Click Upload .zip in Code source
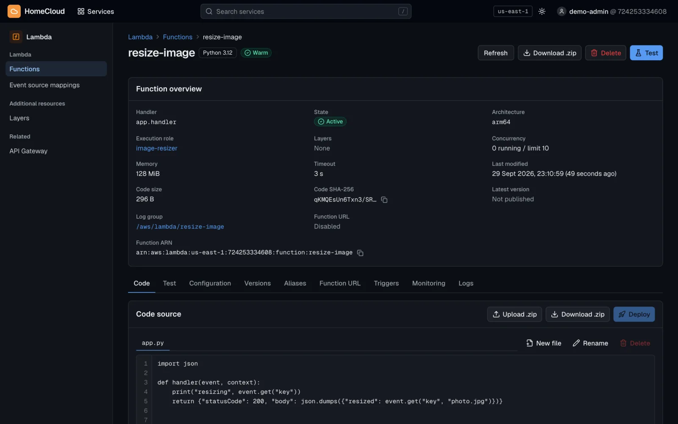This screenshot has width=678, height=424. [x=514, y=314]
